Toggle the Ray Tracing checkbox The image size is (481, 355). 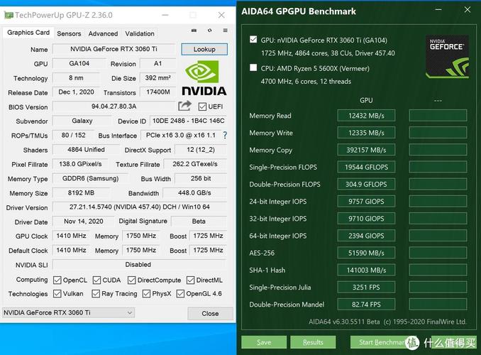click(x=96, y=293)
